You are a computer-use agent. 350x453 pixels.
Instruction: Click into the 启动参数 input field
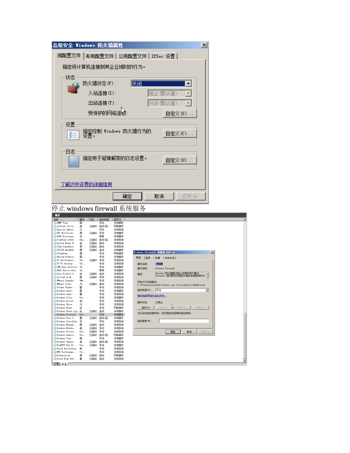(x=184, y=321)
